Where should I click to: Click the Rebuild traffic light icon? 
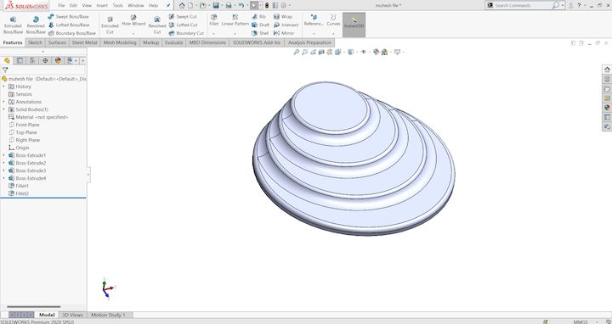pyautogui.click(x=267, y=5)
